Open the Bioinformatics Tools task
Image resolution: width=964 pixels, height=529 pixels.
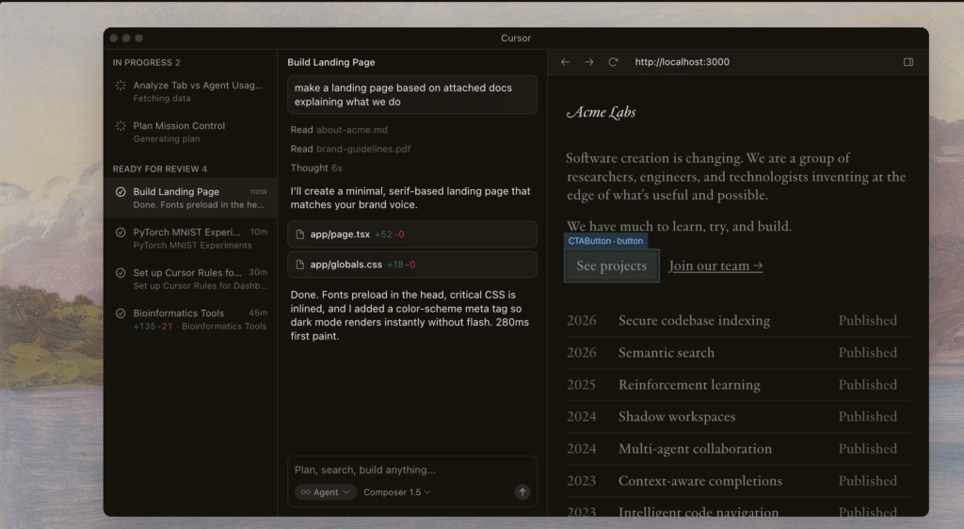click(190, 319)
